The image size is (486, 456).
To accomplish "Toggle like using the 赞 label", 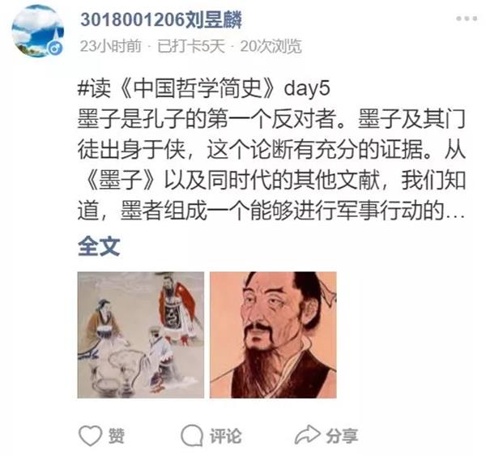I will click(x=117, y=436).
